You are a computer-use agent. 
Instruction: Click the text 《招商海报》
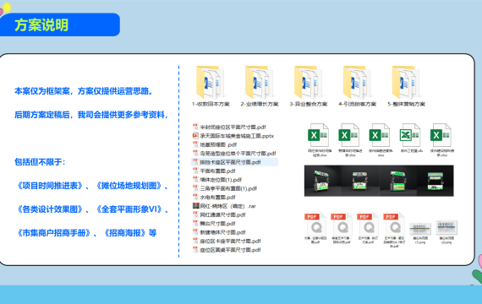point(124,233)
